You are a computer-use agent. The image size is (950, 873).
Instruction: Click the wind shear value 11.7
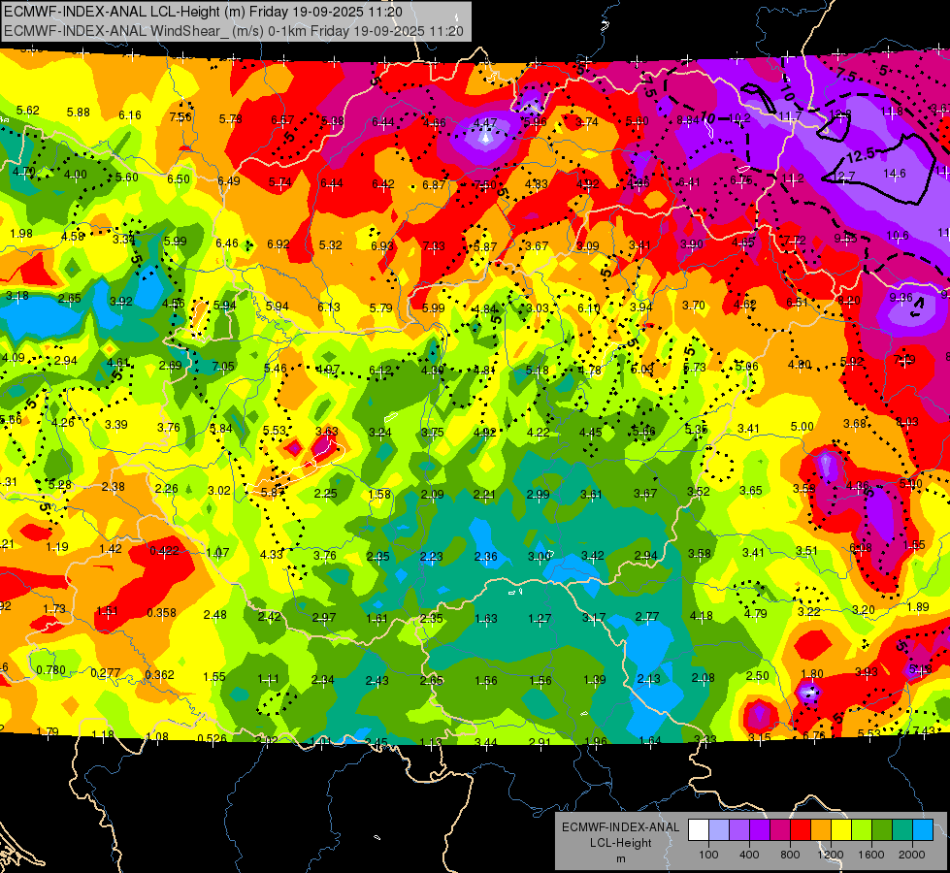pos(790,116)
